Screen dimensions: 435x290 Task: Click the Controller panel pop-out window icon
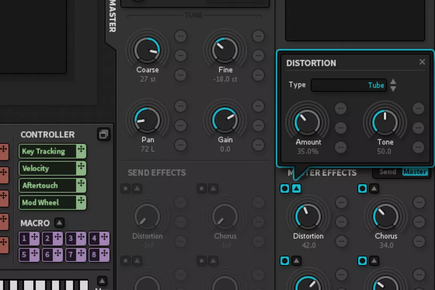pyautogui.click(x=103, y=134)
